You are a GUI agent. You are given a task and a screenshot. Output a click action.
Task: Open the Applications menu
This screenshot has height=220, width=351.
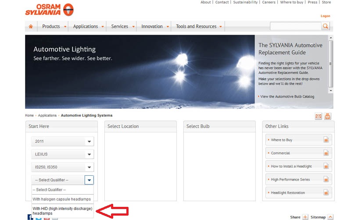(x=87, y=26)
